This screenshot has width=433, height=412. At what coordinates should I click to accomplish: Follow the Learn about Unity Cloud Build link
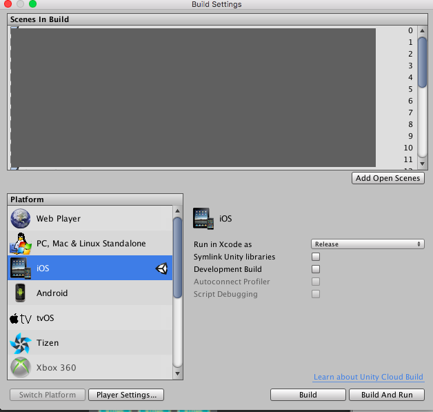[369, 377]
